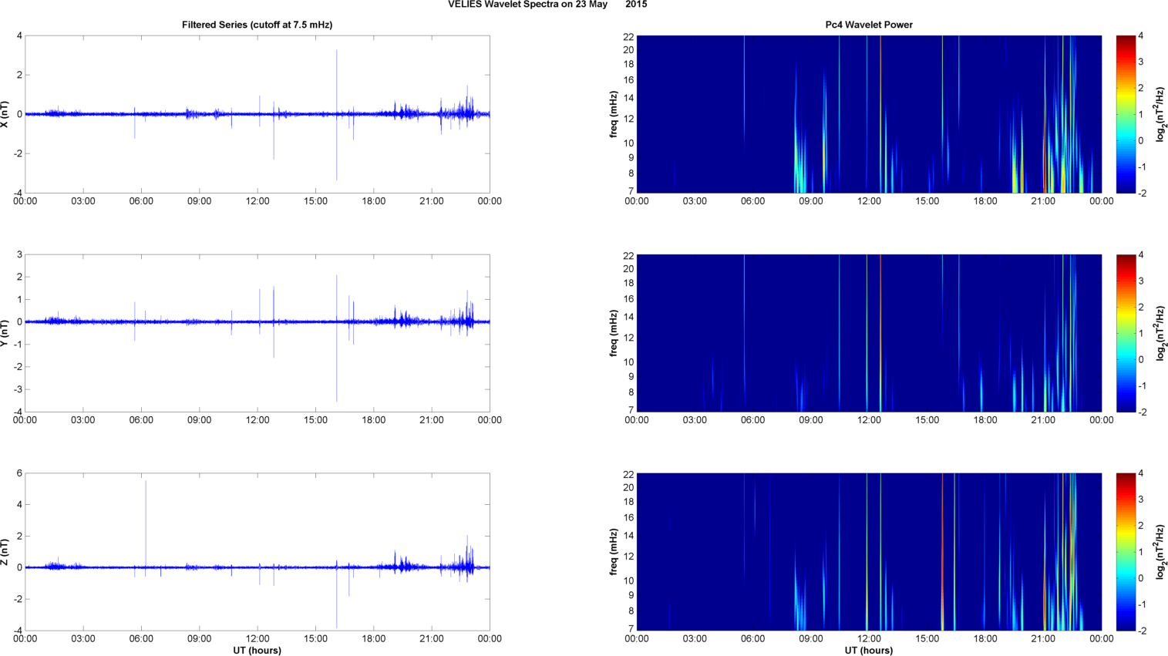Select freq (mHz) label of top spectrogram
This screenshot has height=656, width=1168.
point(614,114)
